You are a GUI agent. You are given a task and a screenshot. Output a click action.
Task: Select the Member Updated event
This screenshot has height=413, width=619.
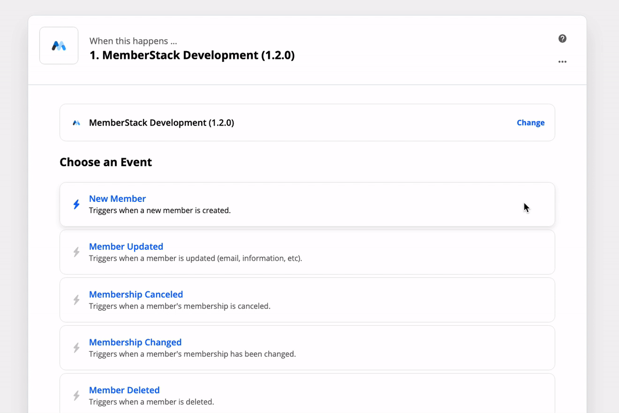pos(307,252)
